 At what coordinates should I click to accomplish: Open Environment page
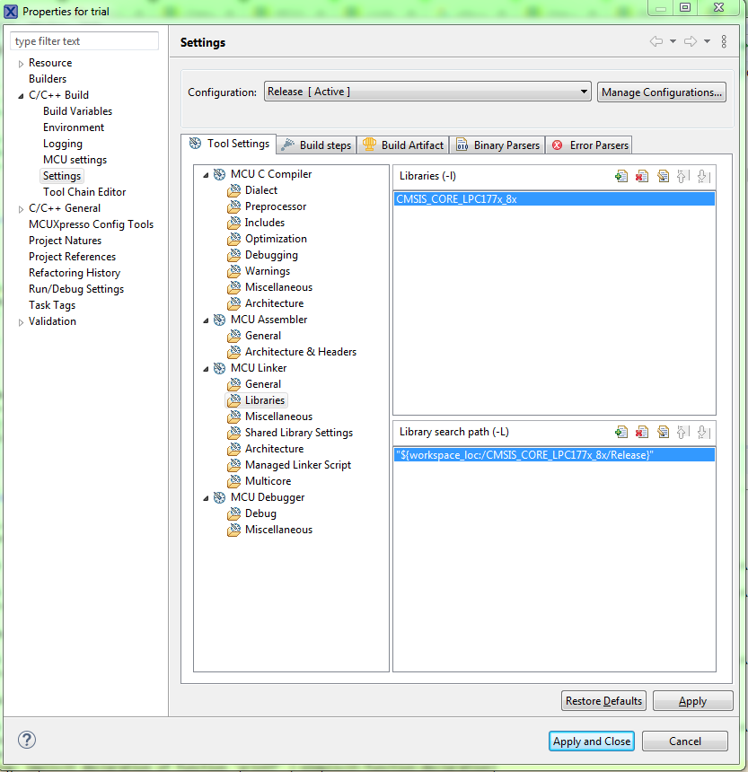tap(74, 127)
